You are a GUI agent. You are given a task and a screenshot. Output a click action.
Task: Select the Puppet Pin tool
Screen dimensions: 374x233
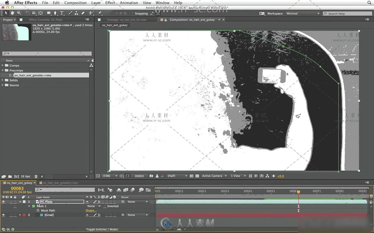tap(100, 13)
